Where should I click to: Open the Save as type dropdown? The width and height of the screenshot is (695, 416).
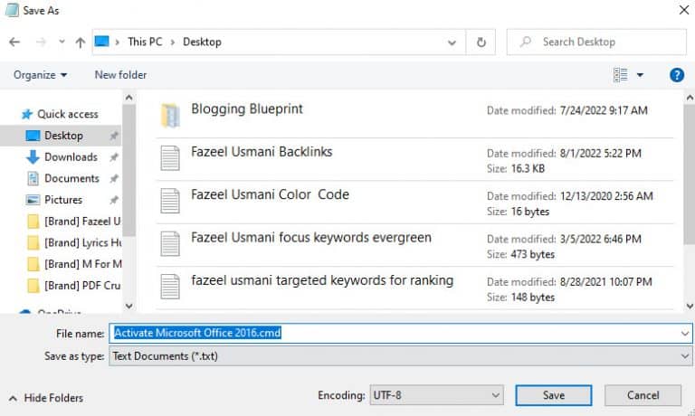[684, 356]
